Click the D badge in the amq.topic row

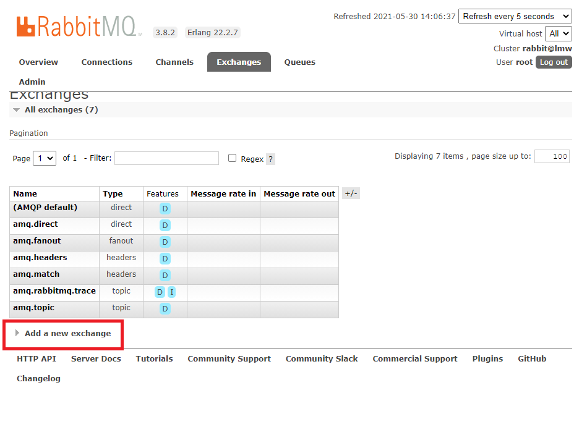click(165, 309)
